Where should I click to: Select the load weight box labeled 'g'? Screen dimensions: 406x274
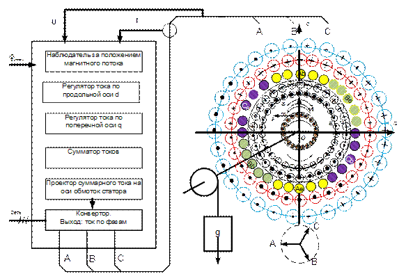point(218,234)
